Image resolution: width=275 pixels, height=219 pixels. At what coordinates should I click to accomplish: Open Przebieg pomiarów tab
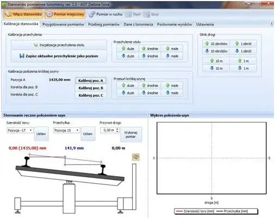point(104,24)
